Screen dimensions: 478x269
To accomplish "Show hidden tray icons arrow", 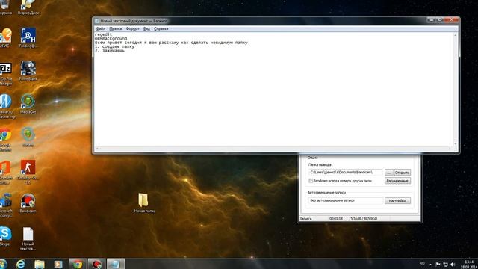I will point(430,264).
